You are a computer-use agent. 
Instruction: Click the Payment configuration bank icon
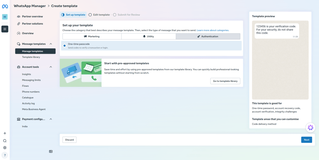coord(19,119)
